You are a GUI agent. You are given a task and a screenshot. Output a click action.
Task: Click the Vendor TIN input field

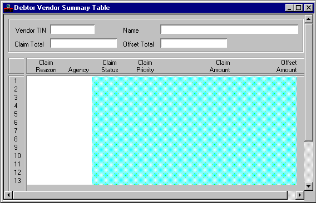(72, 29)
